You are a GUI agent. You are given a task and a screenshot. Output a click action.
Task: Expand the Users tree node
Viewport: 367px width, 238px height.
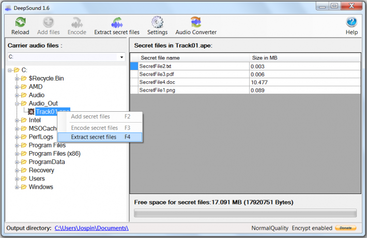pyautogui.click(x=17, y=178)
